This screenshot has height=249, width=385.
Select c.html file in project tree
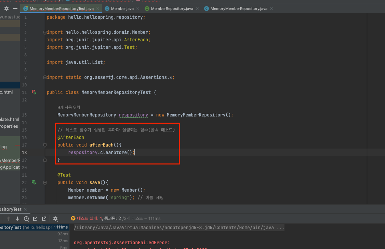point(6,92)
